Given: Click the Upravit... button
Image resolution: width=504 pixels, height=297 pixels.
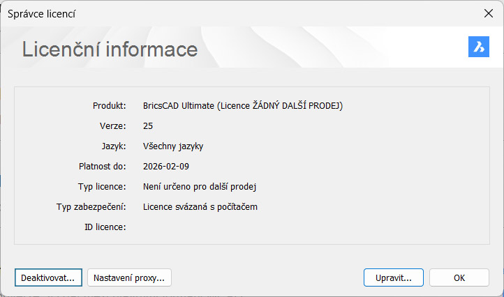Looking at the screenshot, I should tap(392, 277).
